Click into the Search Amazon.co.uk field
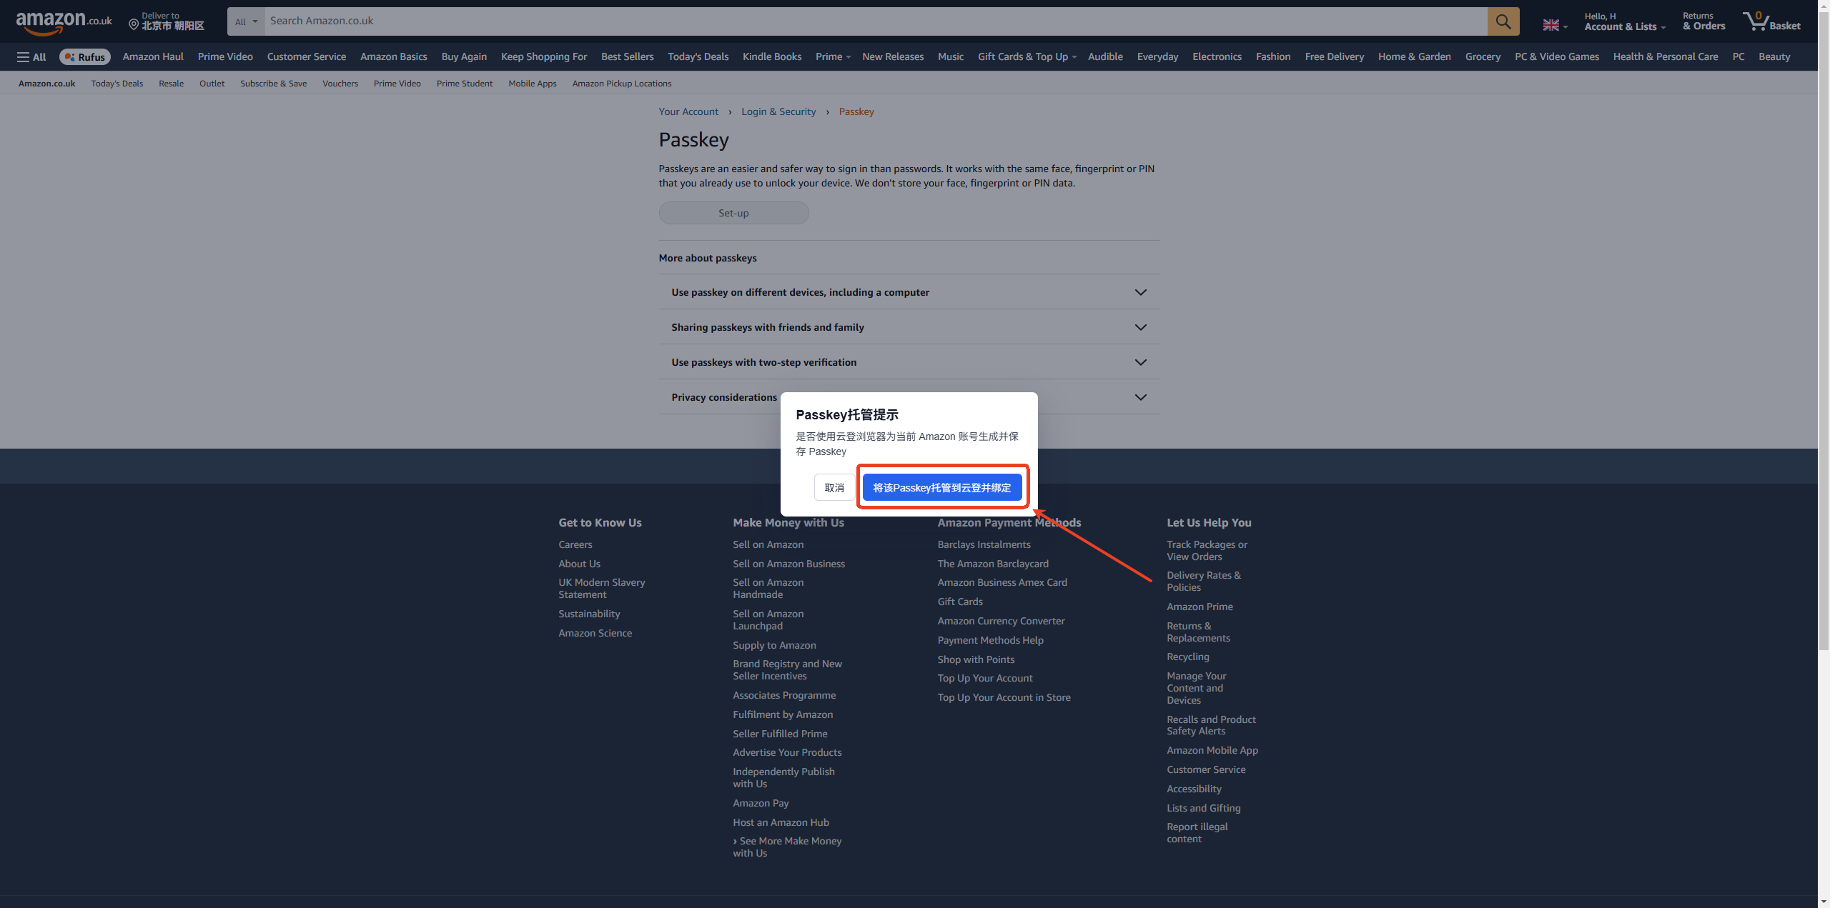The height and width of the screenshot is (908, 1830). pos(876,21)
